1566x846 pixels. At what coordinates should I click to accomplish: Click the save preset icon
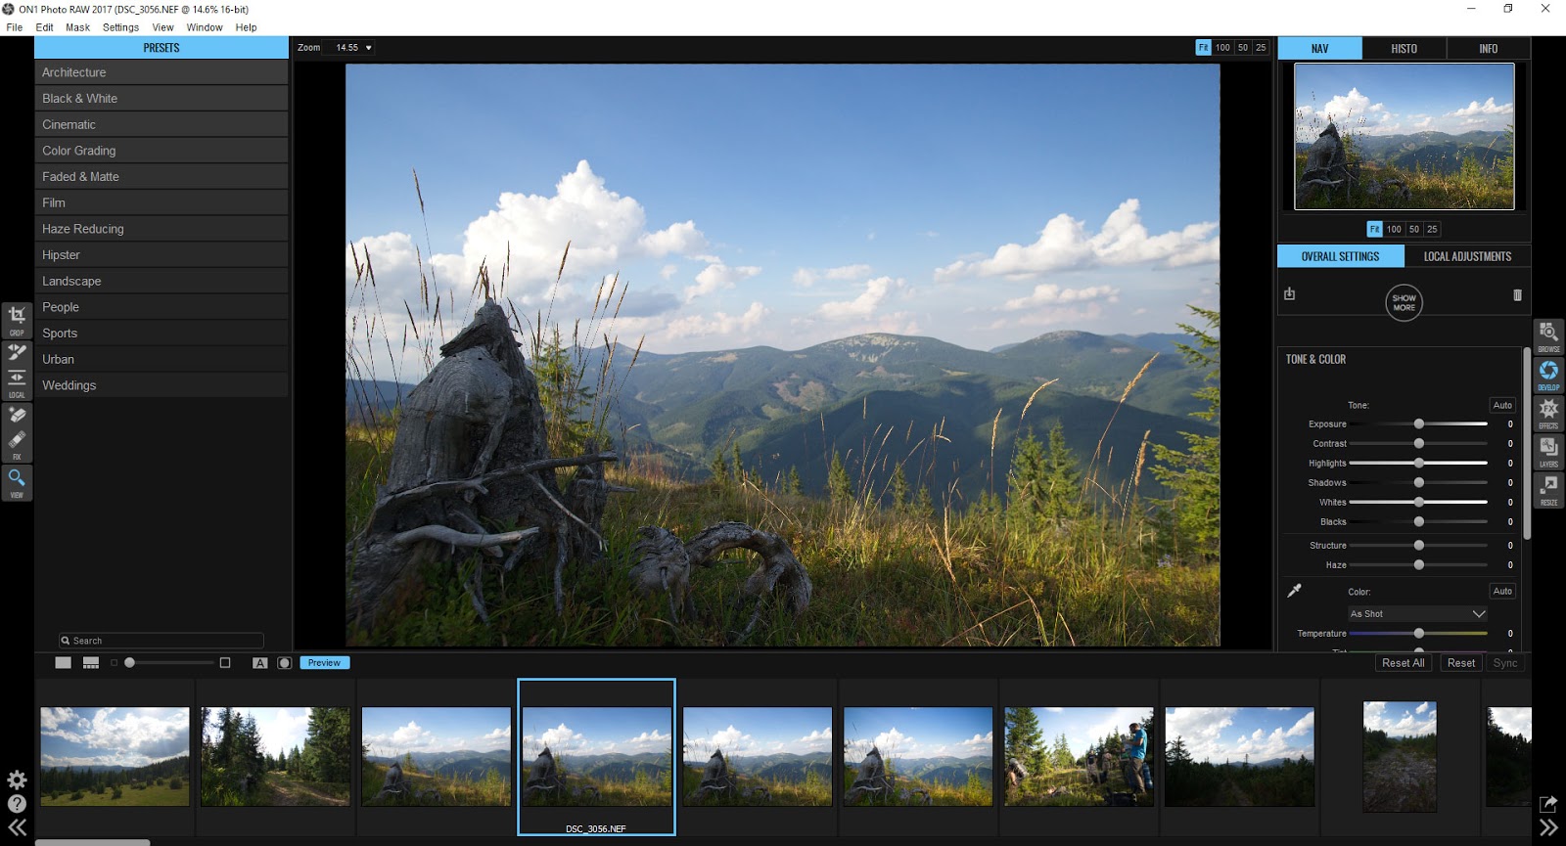coord(1289,293)
